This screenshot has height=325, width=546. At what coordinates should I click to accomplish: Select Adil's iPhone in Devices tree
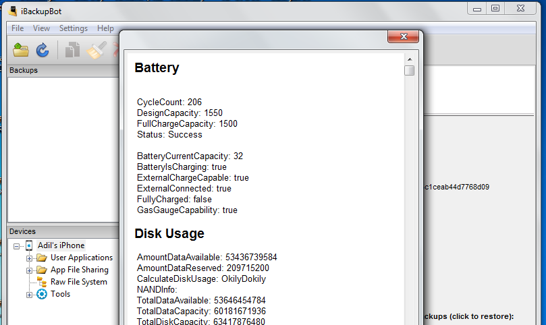tap(61, 245)
